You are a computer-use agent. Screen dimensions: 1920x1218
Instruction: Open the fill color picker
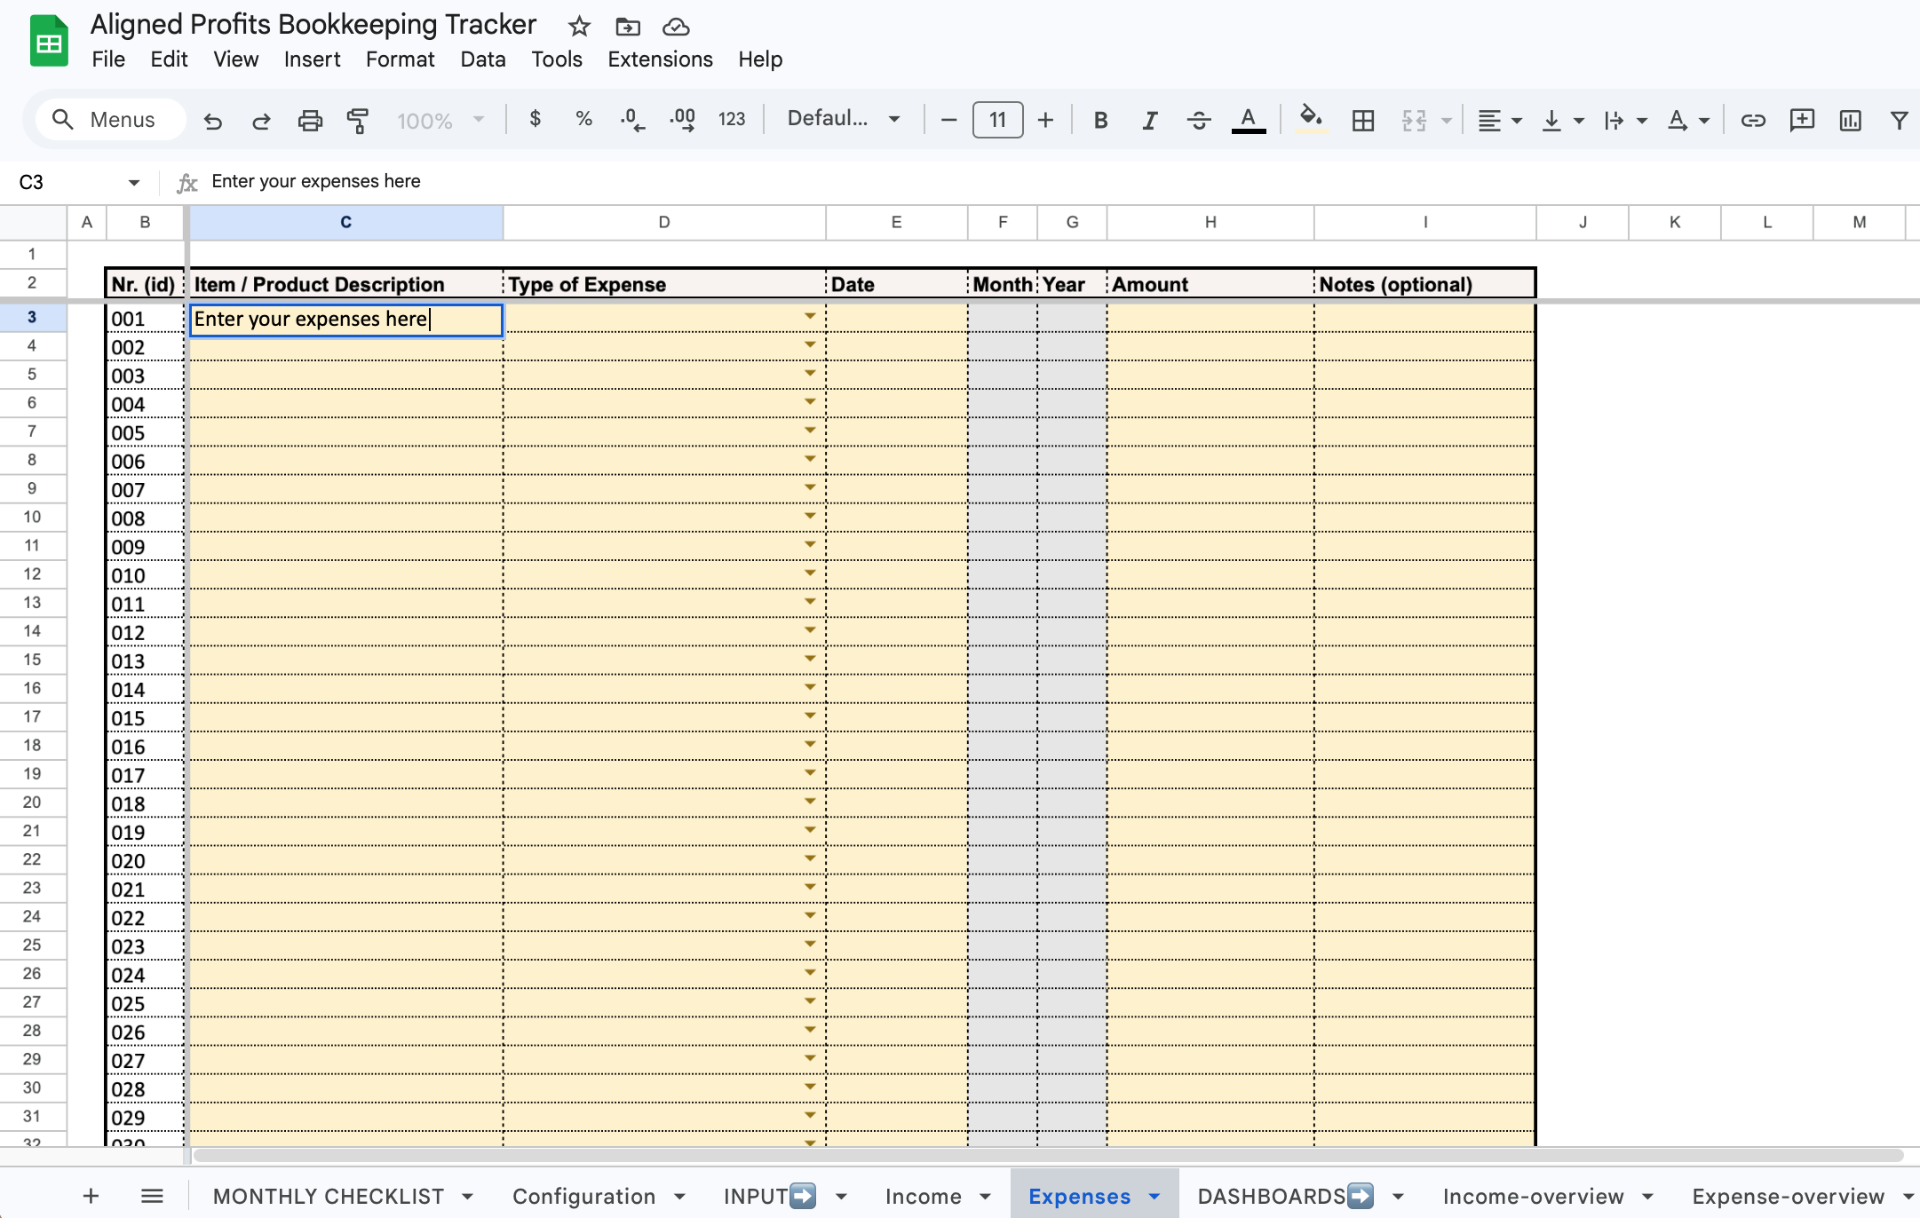[x=1310, y=118]
